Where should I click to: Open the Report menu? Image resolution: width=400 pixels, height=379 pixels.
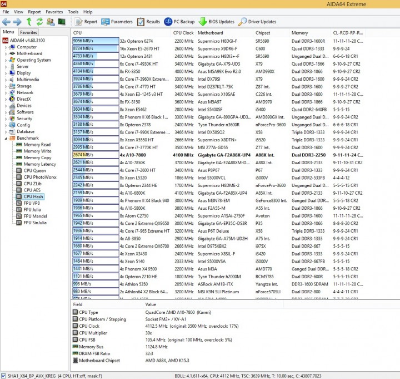click(x=34, y=12)
